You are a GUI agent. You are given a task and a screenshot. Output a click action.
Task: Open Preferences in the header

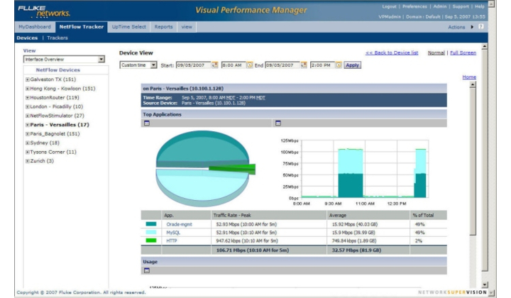point(414,6)
